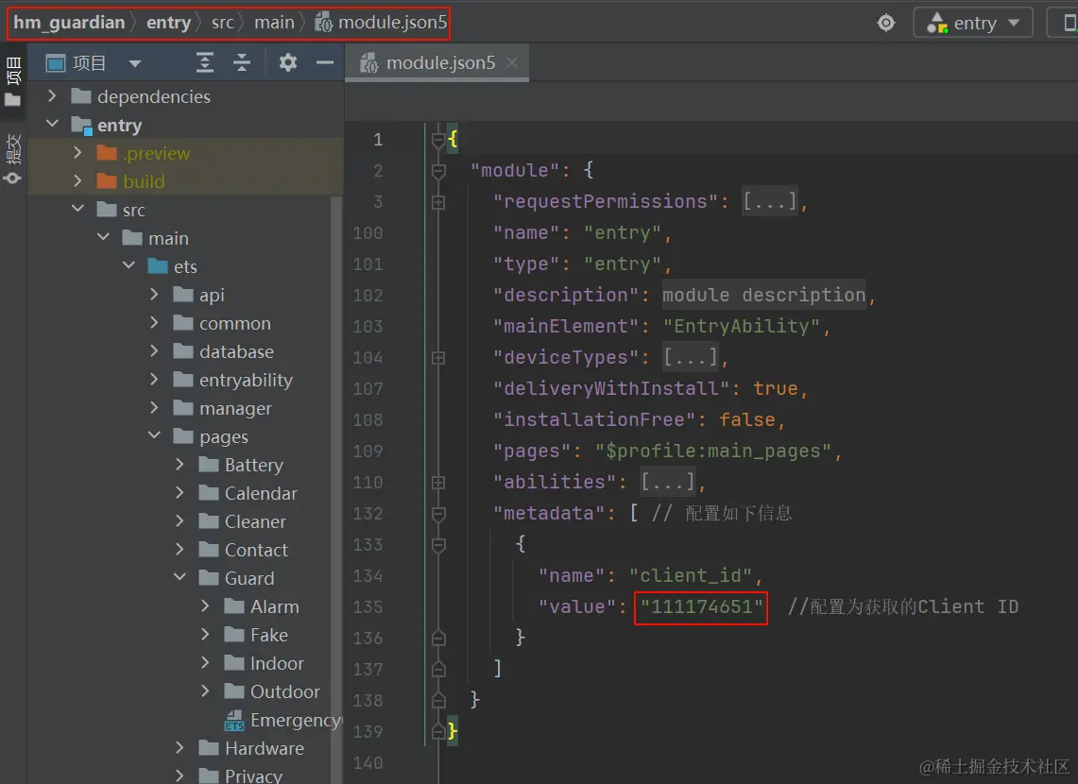Open the project view mode dropdown arrow
Image resolution: width=1078 pixels, height=784 pixels.
(135, 64)
